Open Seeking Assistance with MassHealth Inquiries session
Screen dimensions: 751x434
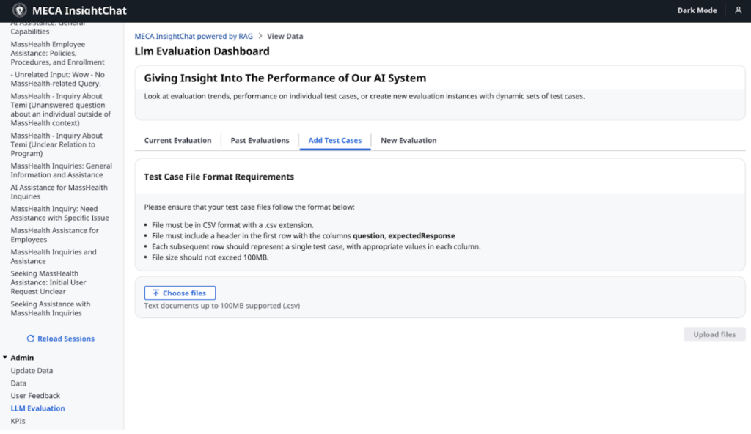[51, 309]
